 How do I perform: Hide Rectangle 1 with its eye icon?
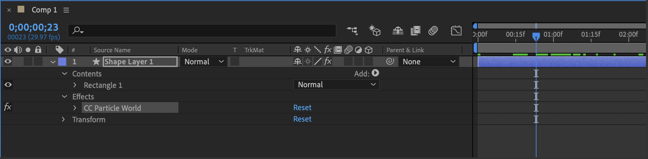pos(8,85)
